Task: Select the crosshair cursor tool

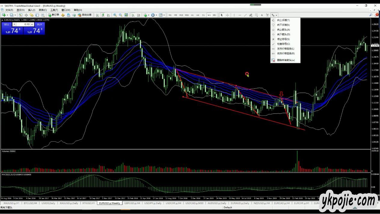Action: pyautogui.click(x=227, y=15)
